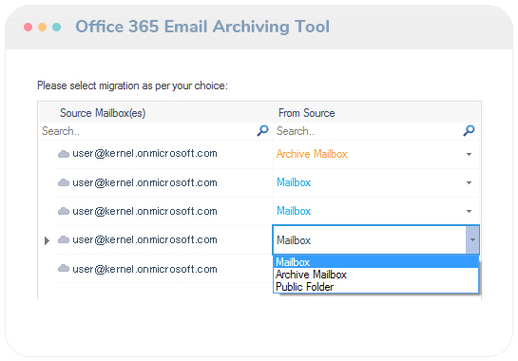Image resolution: width=518 pixels, height=361 pixels.
Task: Click the Mailbox text in the open combo box
Action: click(294, 240)
